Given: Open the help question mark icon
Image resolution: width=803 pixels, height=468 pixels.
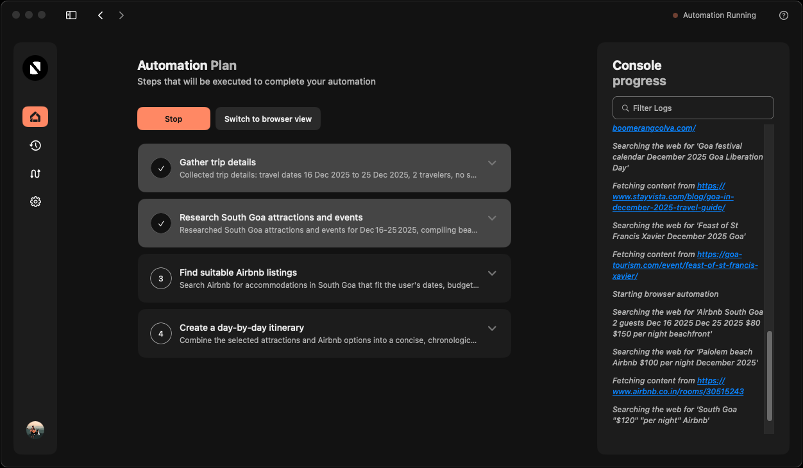Looking at the screenshot, I should (x=783, y=15).
